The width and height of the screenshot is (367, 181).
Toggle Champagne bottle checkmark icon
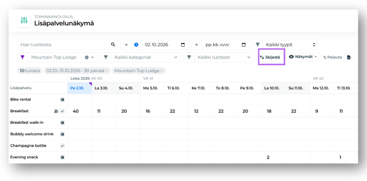tap(62, 146)
